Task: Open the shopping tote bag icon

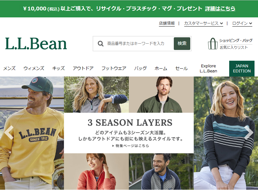Action: [213, 44]
